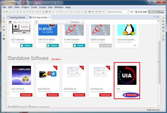
Task: Open the Relevance sort dropdown
Action: tap(77, 22)
